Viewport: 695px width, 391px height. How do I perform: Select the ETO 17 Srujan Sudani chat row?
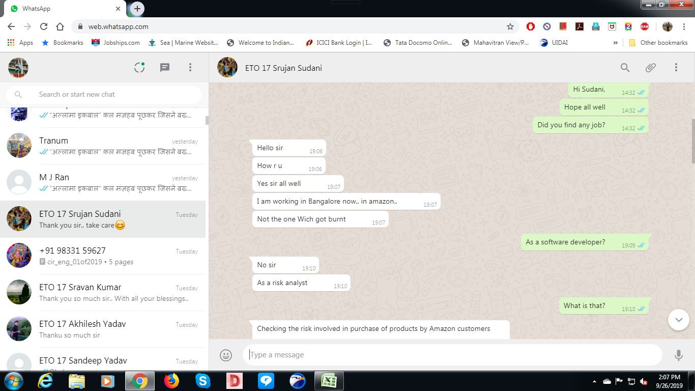[103, 219]
